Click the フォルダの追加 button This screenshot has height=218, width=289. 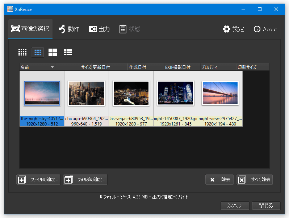click(x=85, y=180)
